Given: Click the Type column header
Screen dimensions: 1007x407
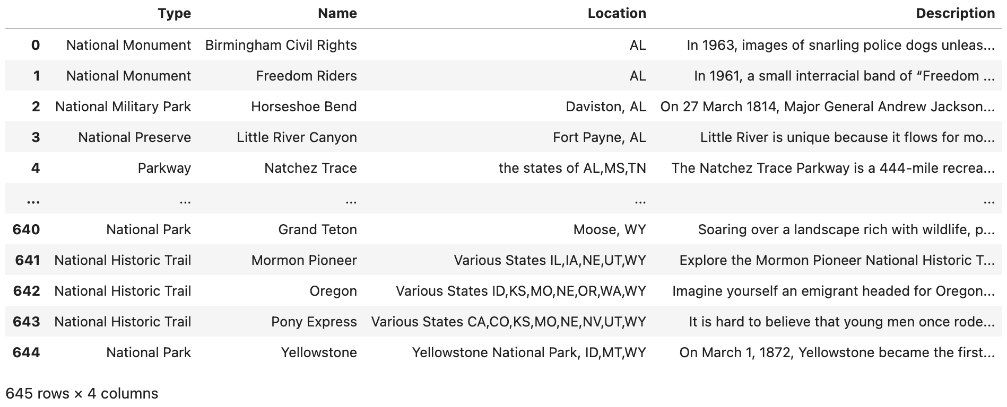Looking at the screenshot, I should (174, 14).
